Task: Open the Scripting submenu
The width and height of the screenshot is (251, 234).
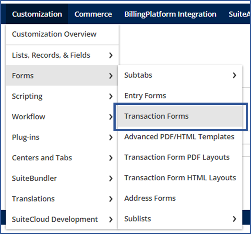Action: point(62,96)
